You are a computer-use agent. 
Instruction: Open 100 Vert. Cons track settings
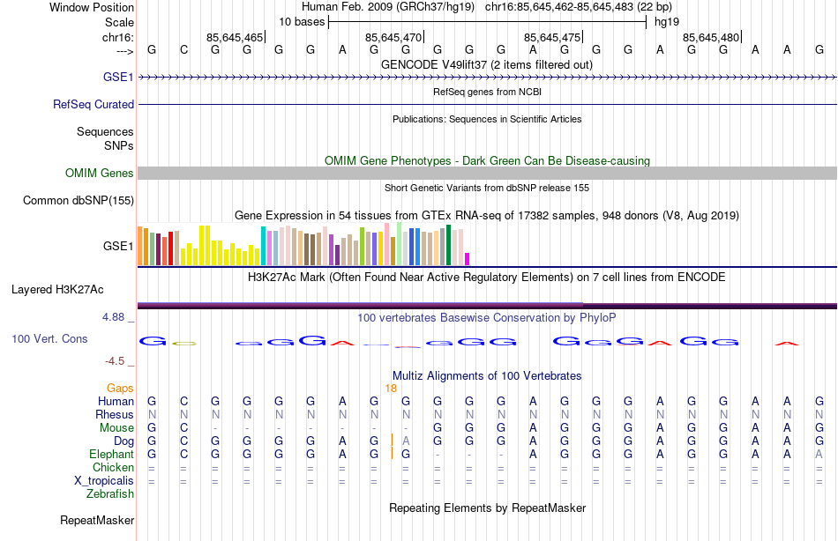click(x=49, y=338)
